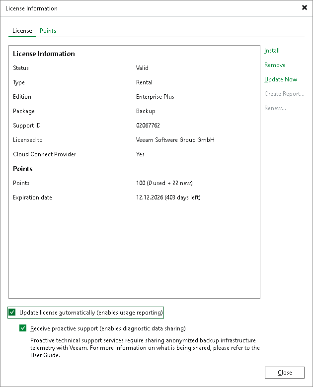Viewport: 313px width, 387px height.
Task: Select the Cloud Connect Provider value 'Yes'
Action: coord(140,154)
